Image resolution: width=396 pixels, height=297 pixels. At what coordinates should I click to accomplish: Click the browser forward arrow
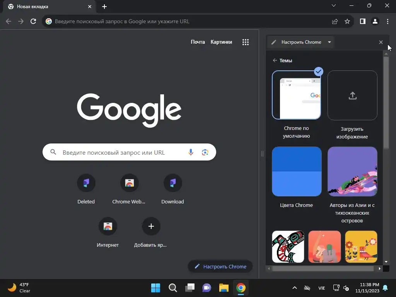tap(21, 22)
